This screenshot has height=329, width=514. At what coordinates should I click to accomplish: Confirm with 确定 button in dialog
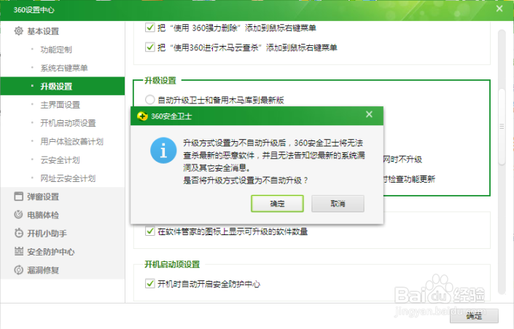pos(277,204)
